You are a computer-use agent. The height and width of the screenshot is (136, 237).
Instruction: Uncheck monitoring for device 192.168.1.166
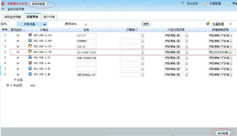coord(18,41)
